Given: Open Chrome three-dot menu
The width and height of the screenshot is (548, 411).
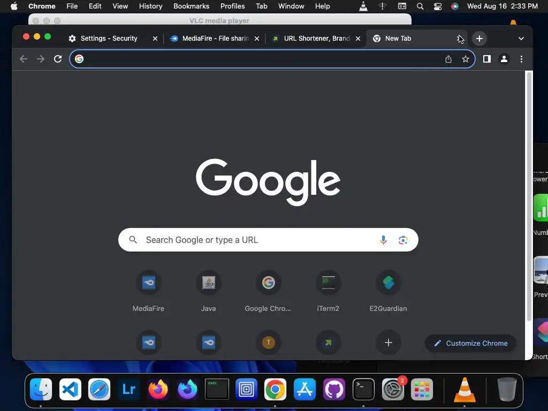Looking at the screenshot, I should click(x=521, y=59).
